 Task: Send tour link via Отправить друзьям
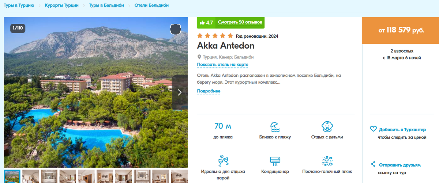[400, 165]
